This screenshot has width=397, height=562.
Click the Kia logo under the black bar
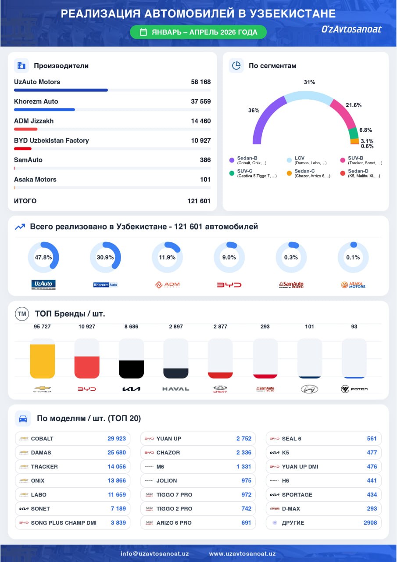(131, 389)
